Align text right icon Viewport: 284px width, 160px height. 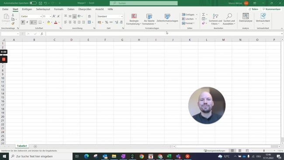[x=74, y=22]
